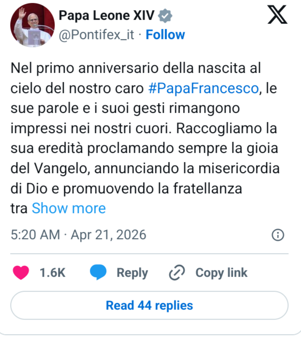Click the 5:20 AM time link

[35, 235]
